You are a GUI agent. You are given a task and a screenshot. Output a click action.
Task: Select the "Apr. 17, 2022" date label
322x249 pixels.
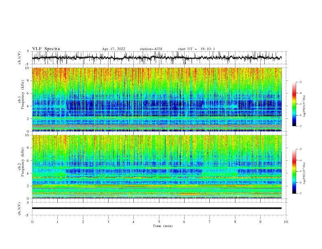[x=113, y=49]
